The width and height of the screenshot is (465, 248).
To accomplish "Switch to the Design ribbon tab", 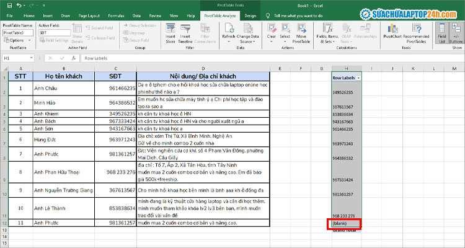I will [250, 14].
